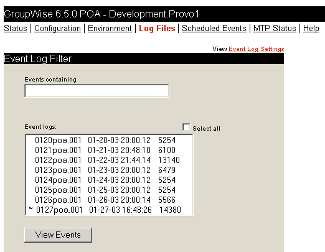The image size is (325, 252).
Task: Click the View Events button
Action: 58,235
